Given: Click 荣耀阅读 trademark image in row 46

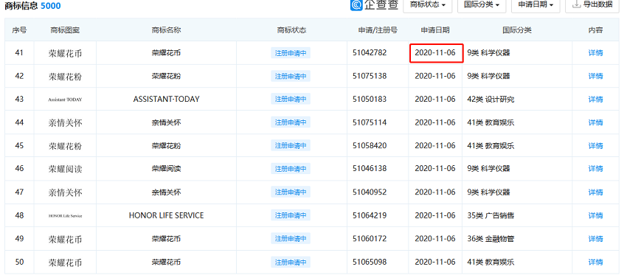Looking at the screenshot, I should [x=65, y=169].
